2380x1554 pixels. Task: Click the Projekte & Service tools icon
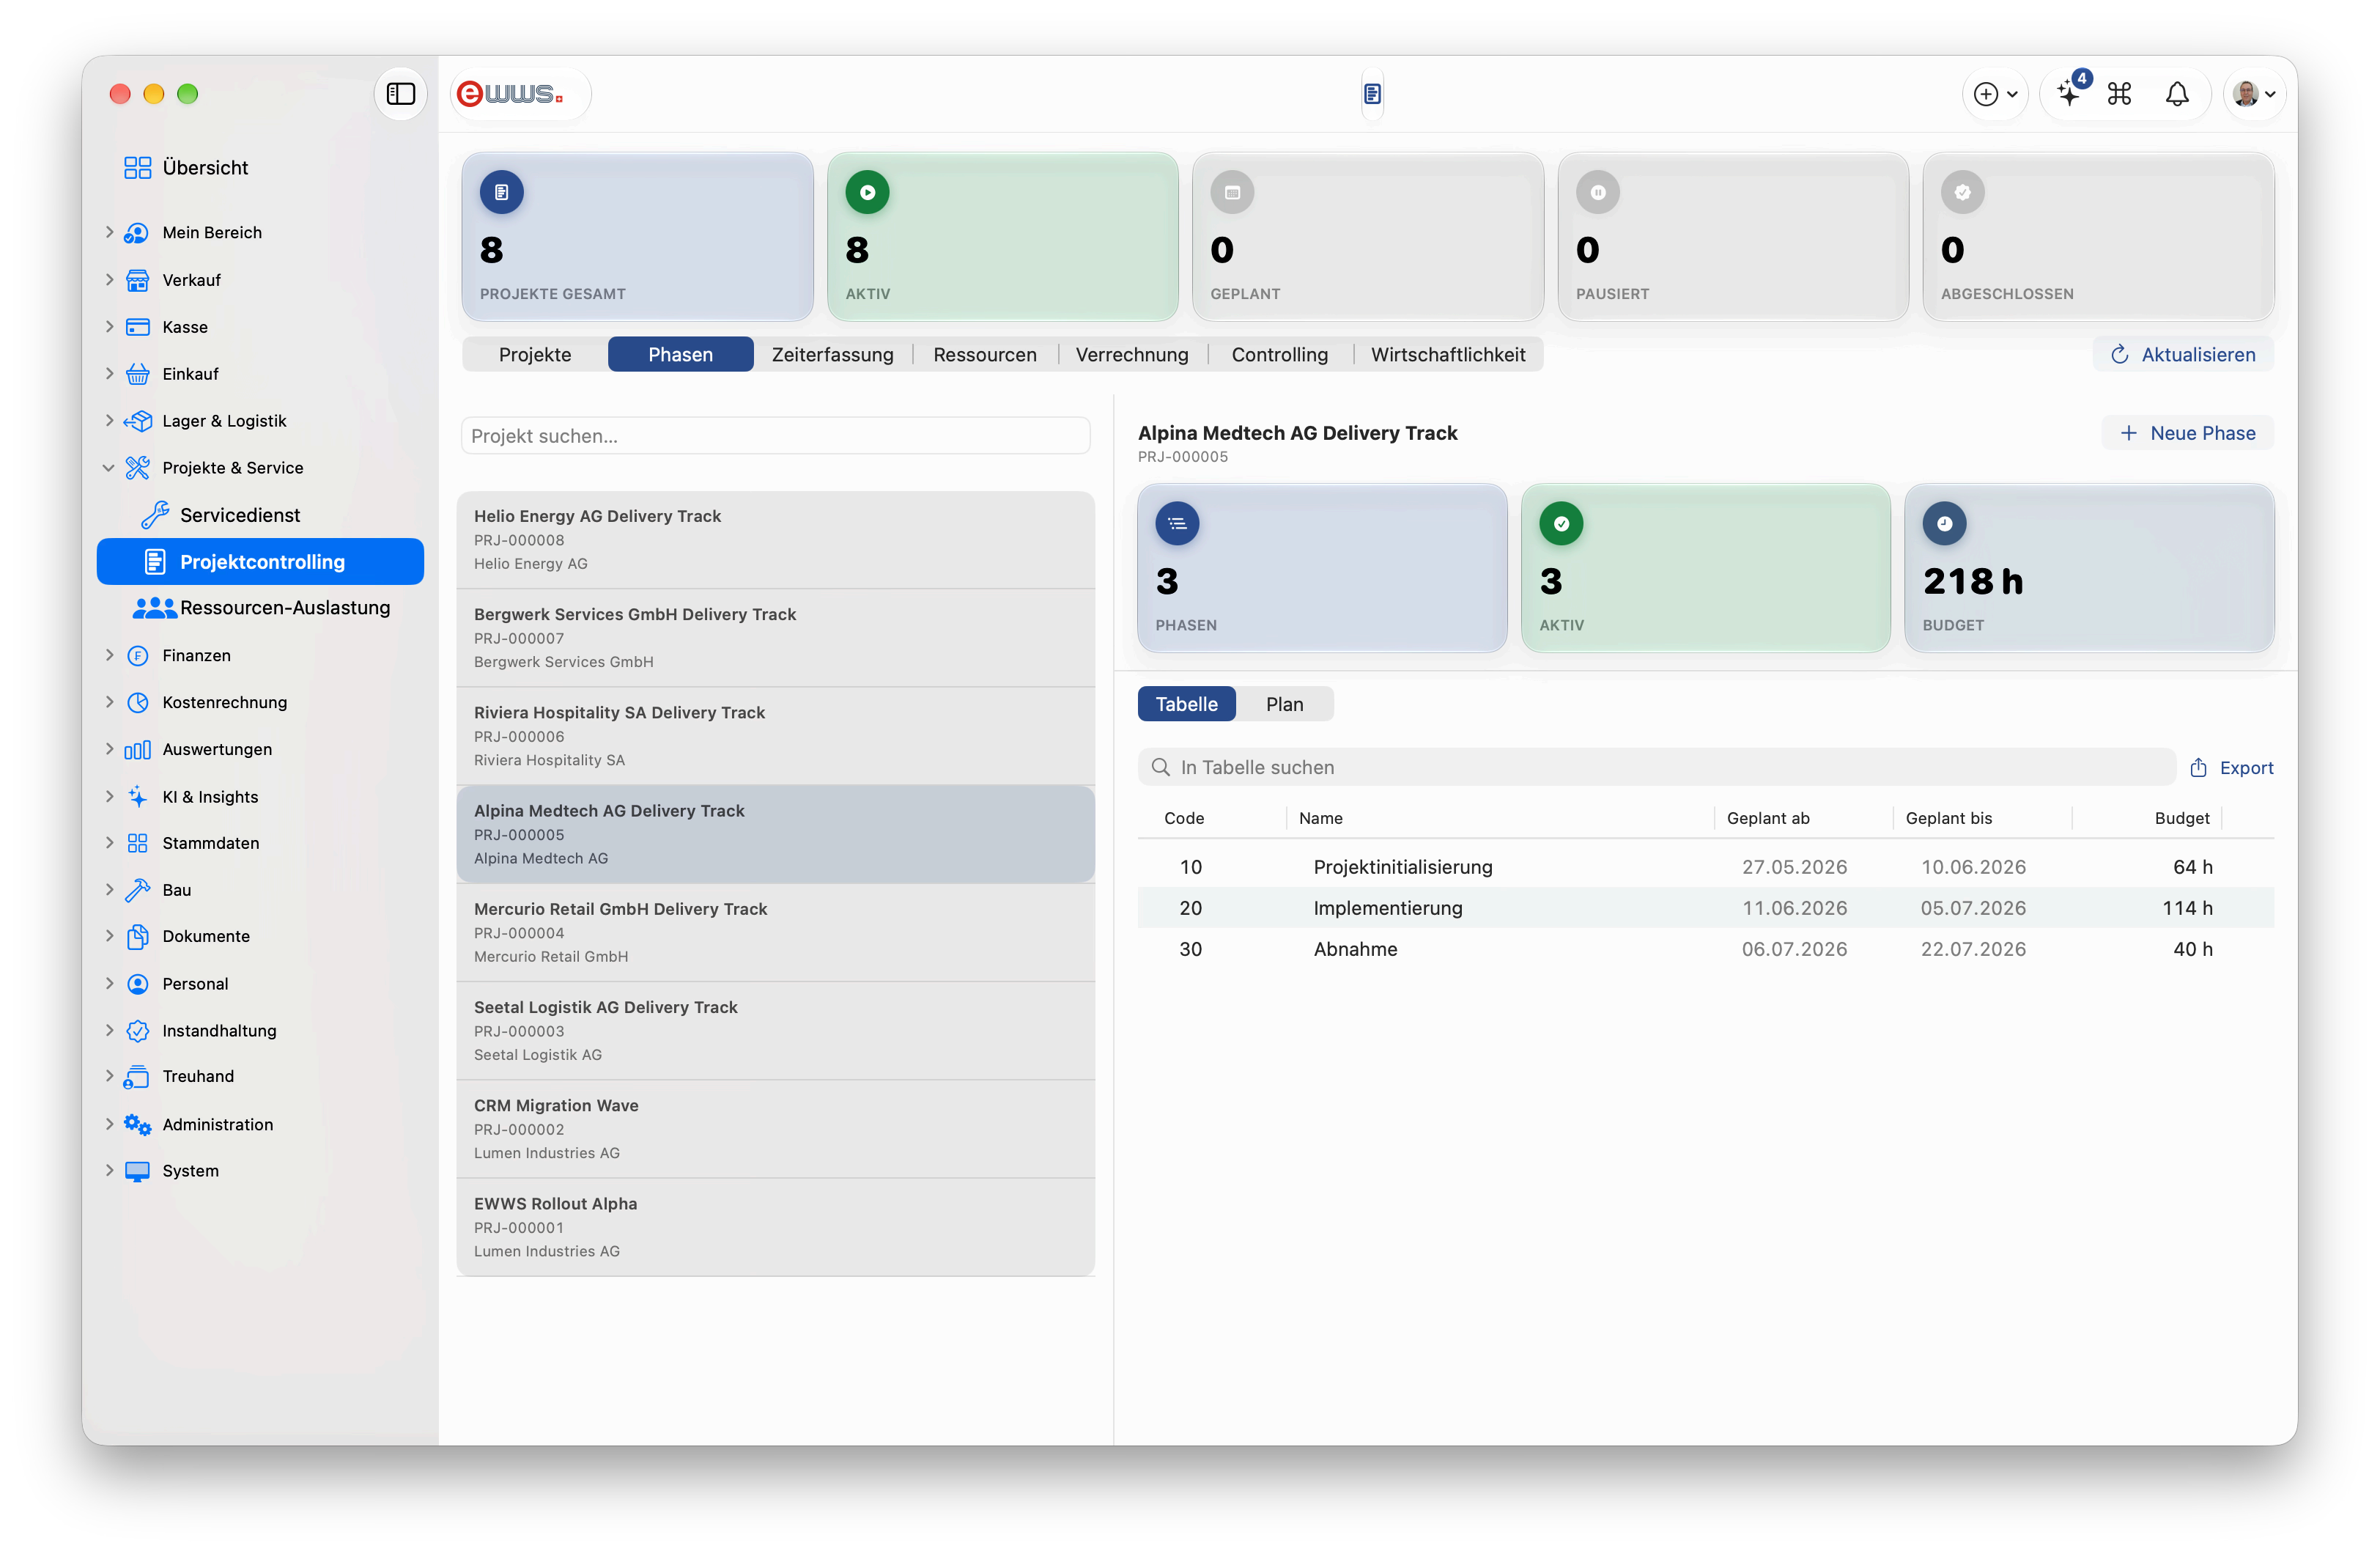click(137, 468)
